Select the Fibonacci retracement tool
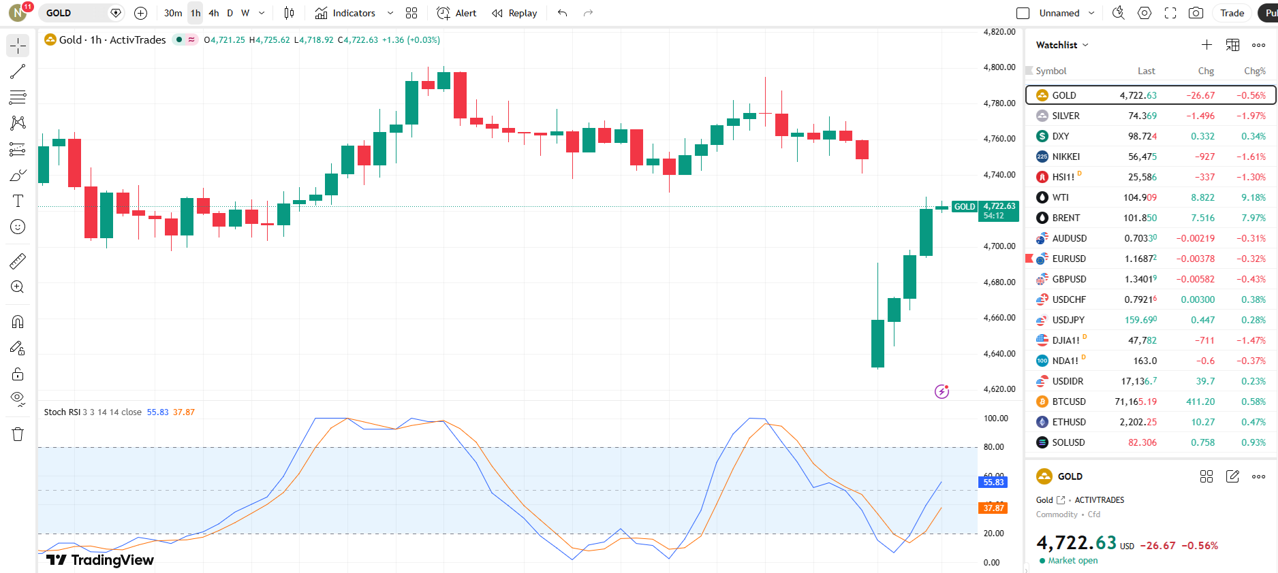Image resolution: width=1278 pixels, height=573 pixels. point(18,97)
